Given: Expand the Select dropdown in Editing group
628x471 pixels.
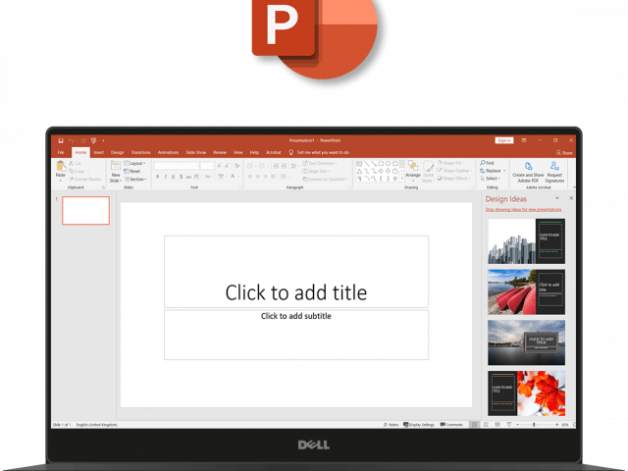Looking at the screenshot, I should [491, 179].
